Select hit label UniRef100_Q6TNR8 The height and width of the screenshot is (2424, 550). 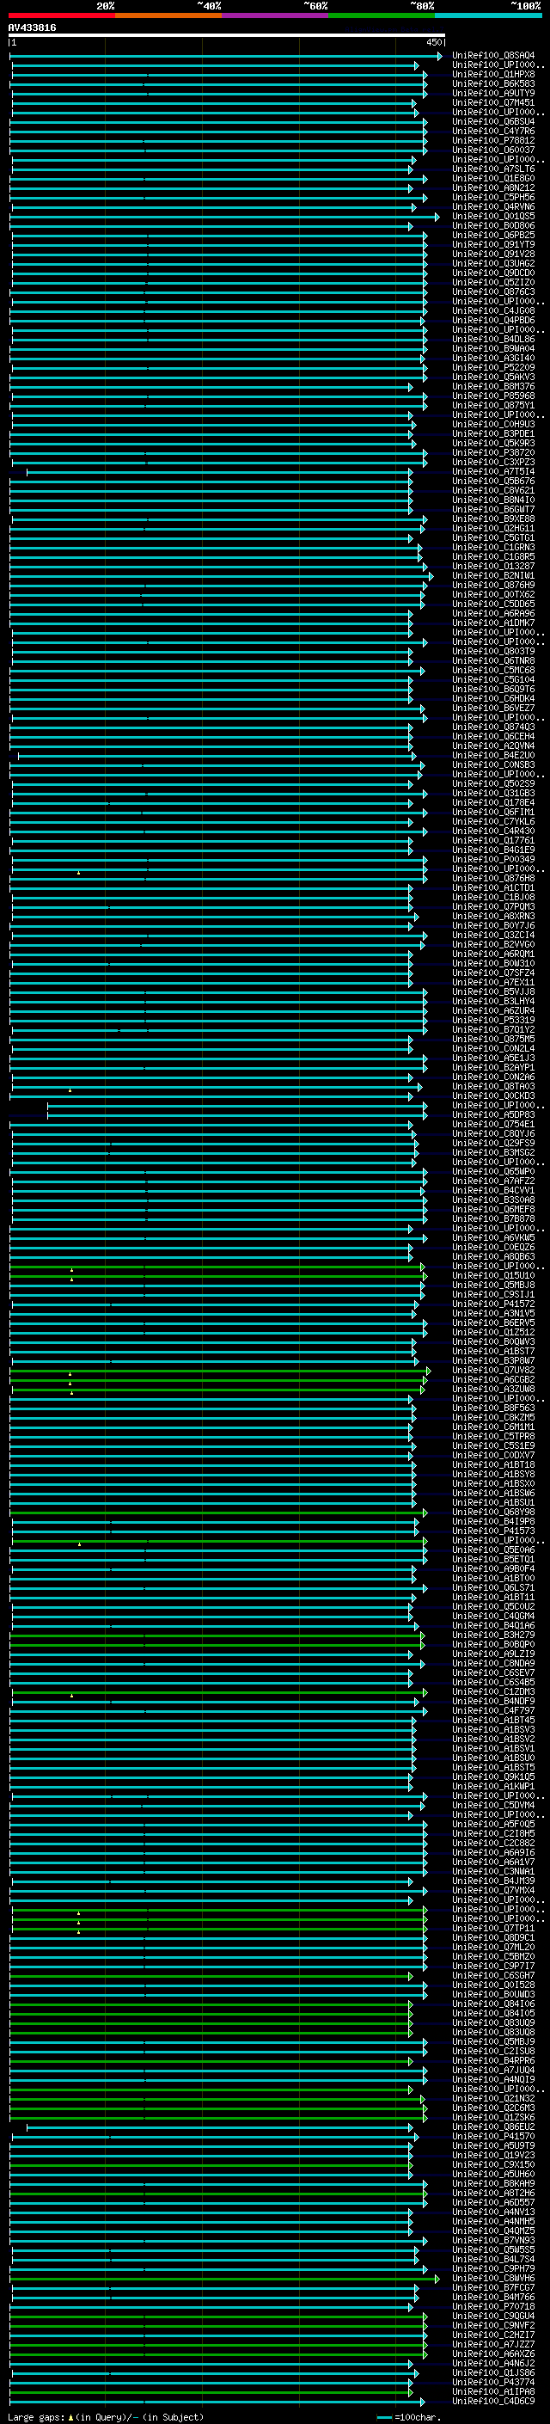click(493, 660)
